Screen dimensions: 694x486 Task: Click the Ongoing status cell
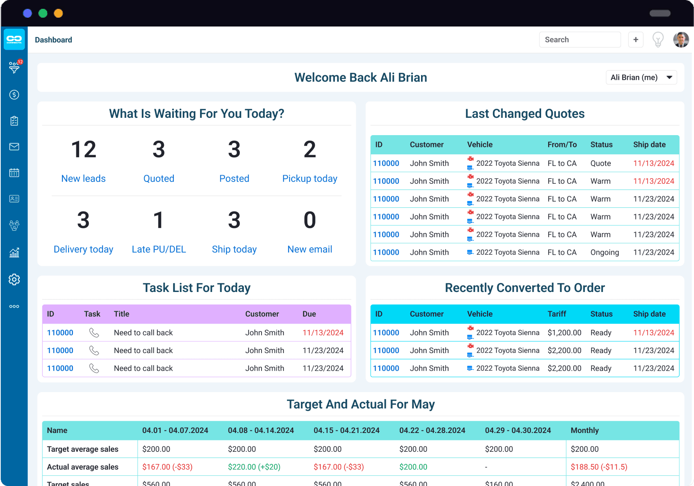tap(604, 253)
